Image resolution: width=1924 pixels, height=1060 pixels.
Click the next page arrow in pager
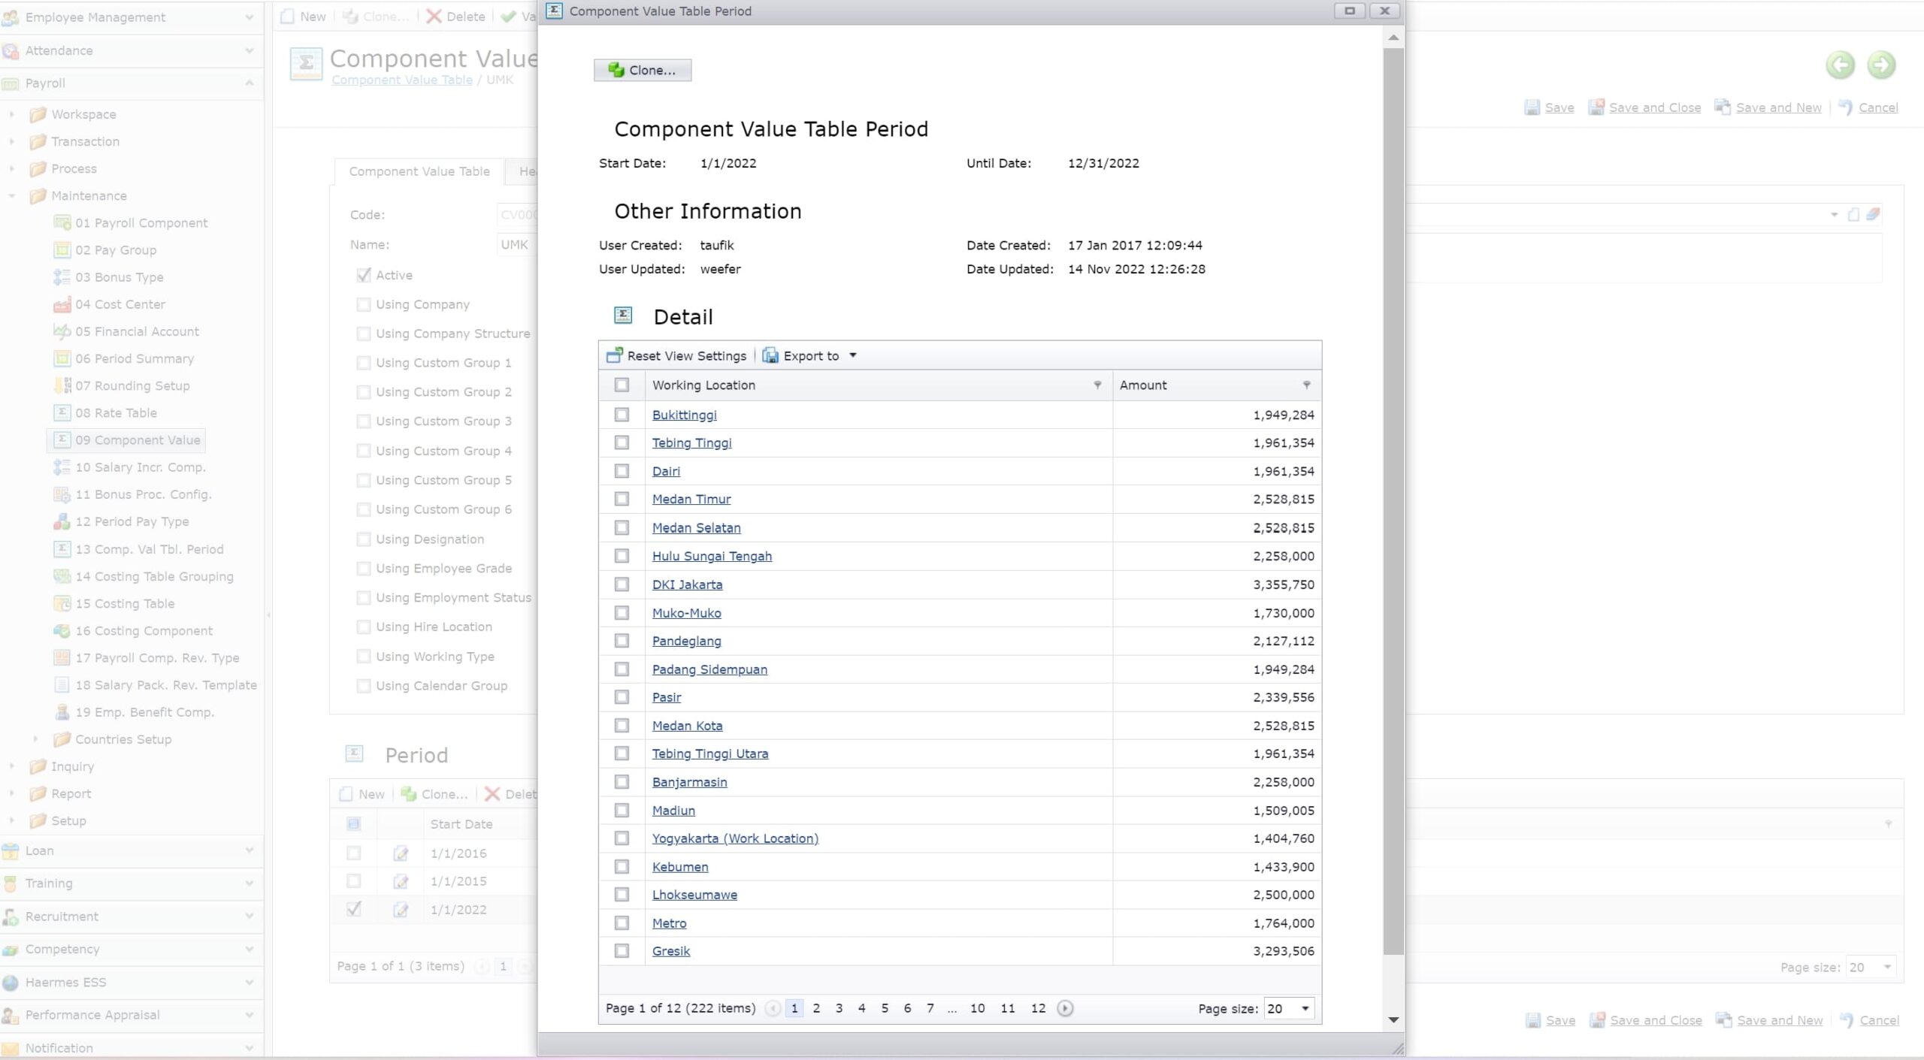point(1065,1008)
